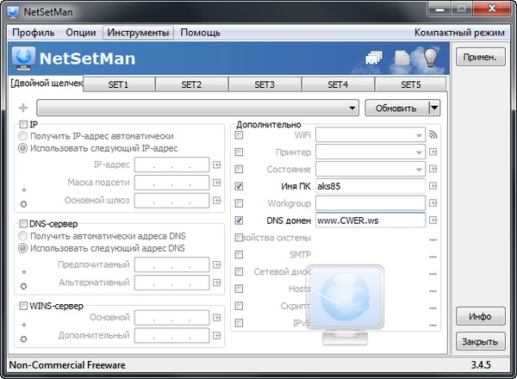Viewport: 517px width, 379px height.
Task: Select Получить IP-адрес автоматически radio option
Action: point(23,136)
